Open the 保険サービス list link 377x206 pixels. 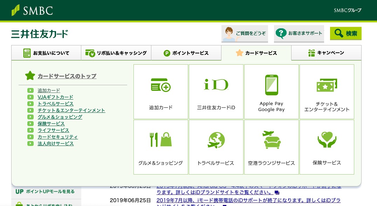(51, 124)
